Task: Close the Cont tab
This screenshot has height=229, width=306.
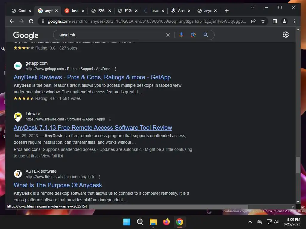Action: pyautogui.click(x=30, y=11)
